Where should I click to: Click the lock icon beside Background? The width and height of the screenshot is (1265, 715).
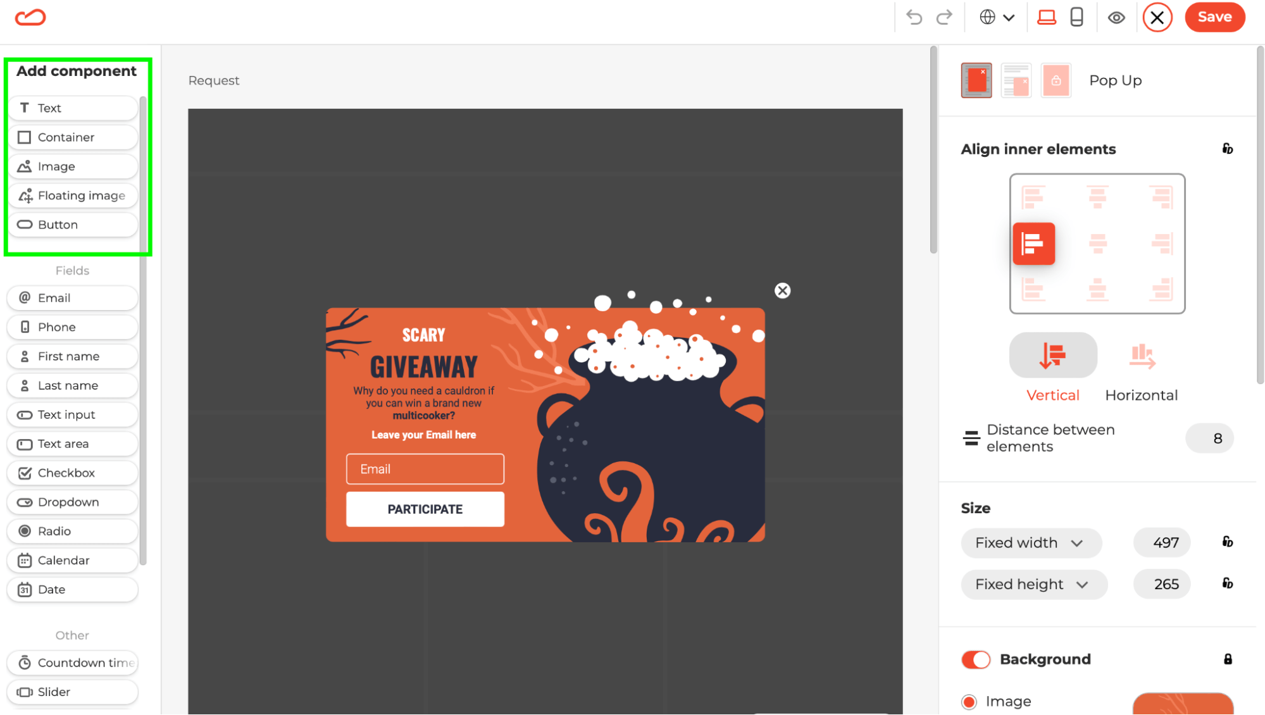tap(1228, 659)
